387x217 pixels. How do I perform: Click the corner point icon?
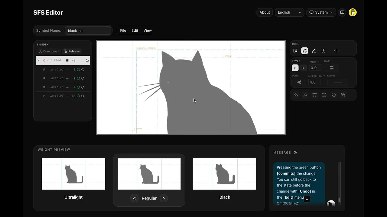tap(305, 95)
